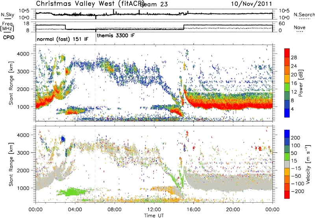This screenshot has width=315, height=218.
Task: Click the '3000' range tick on the velocity panel
Action: (x=23, y=153)
